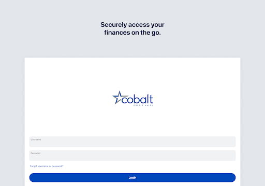Submit with the blue Login button
The width and height of the screenshot is (265, 186).
[x=132, y=178]
